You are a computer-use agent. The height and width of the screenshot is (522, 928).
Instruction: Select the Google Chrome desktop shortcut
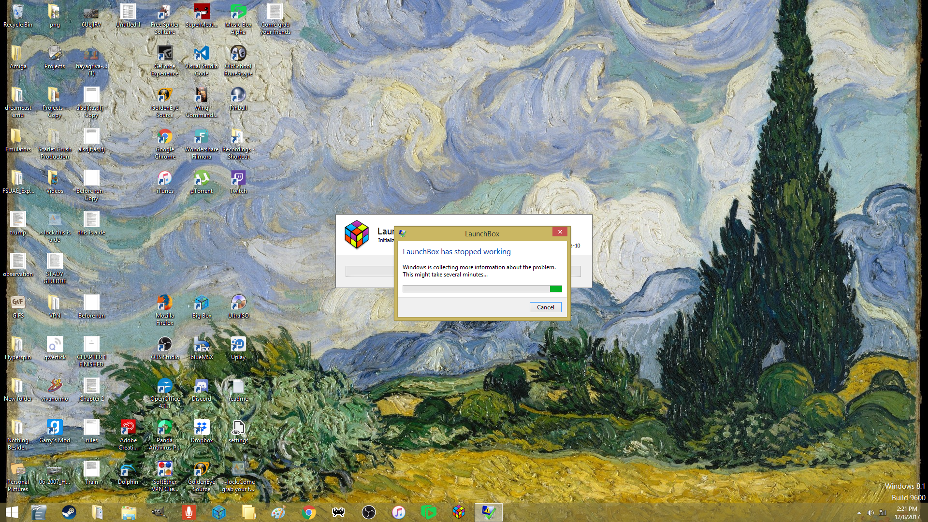165,144
